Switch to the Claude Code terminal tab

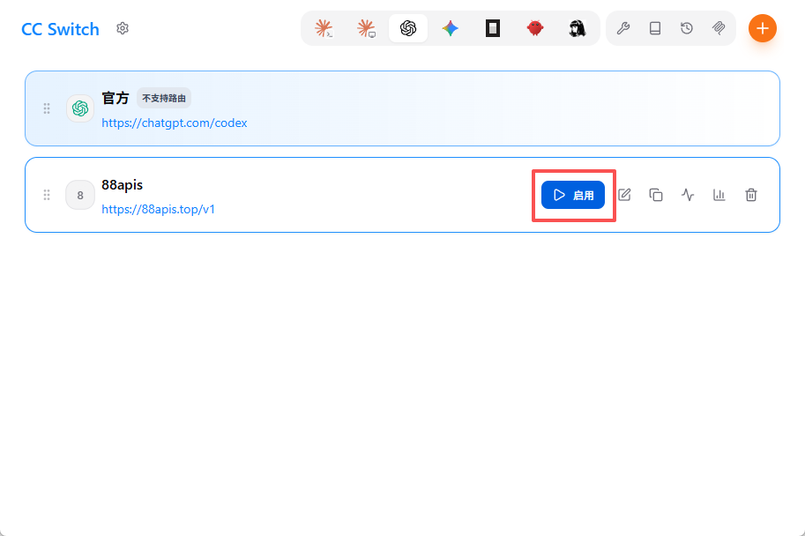tap(324, 28)
